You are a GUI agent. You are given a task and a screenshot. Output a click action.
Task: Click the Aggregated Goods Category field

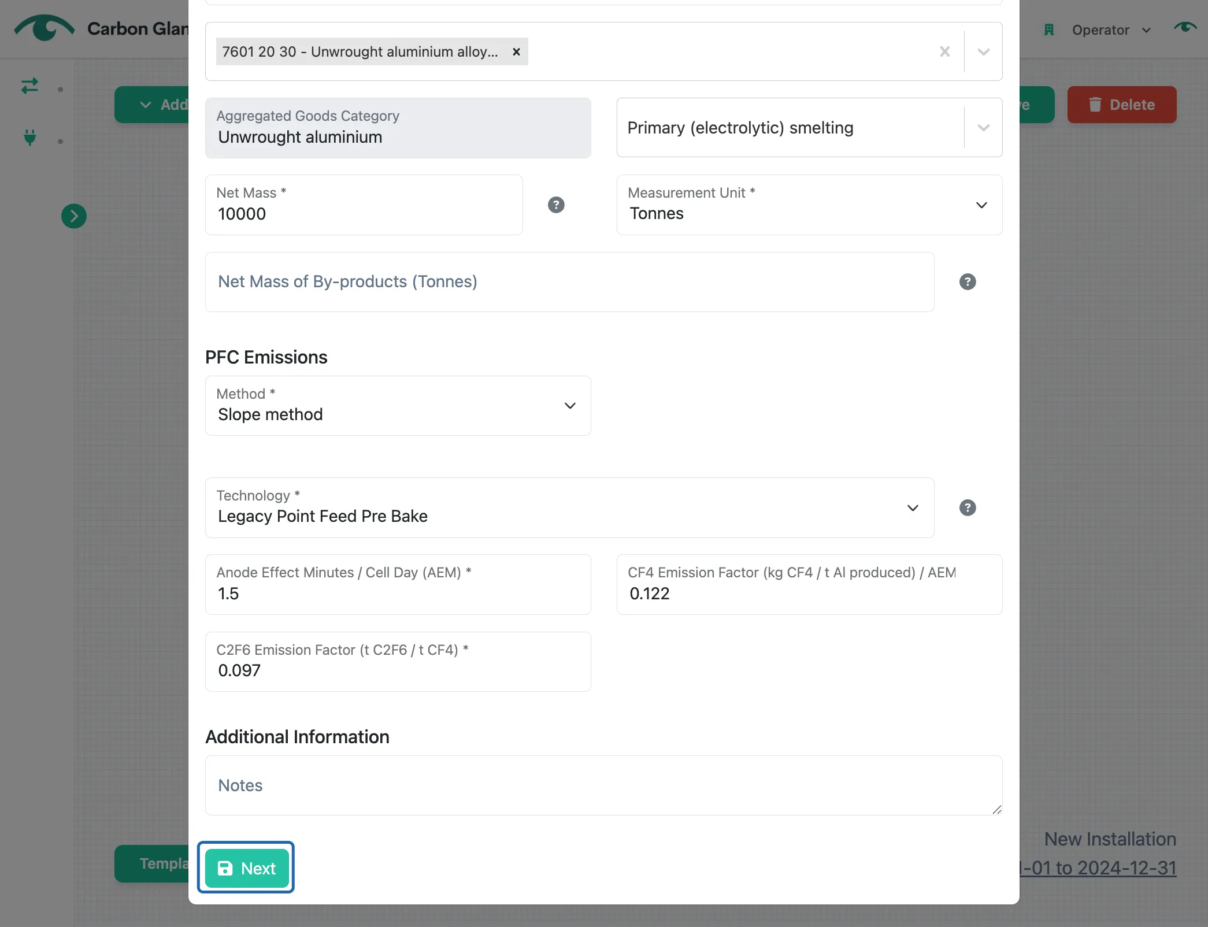pyautogui.click(x=398, y=128)
